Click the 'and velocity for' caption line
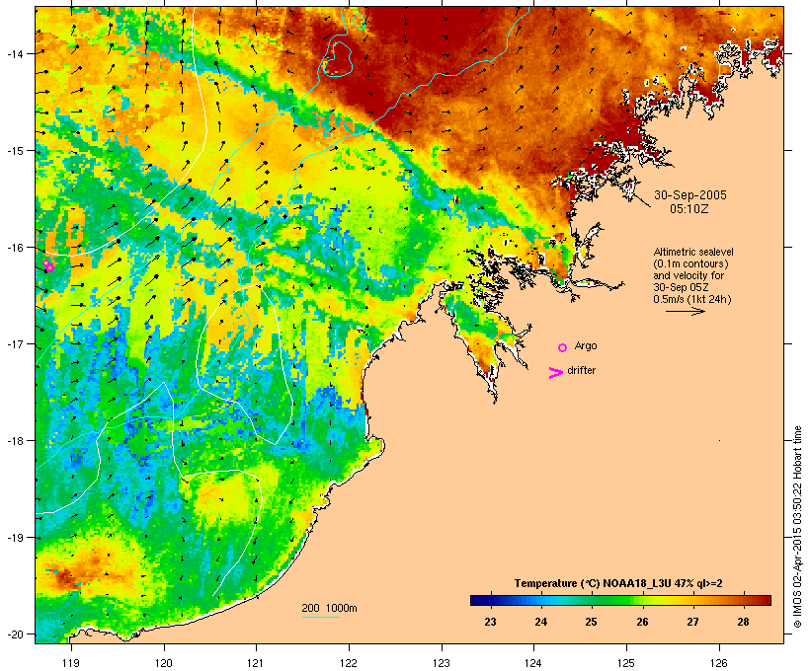 [688, 275]
